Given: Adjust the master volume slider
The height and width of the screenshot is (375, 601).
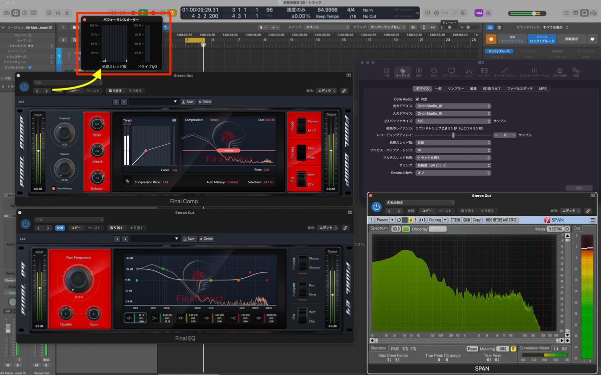Looking at the screenshot, I should click(x=528, y=13).
